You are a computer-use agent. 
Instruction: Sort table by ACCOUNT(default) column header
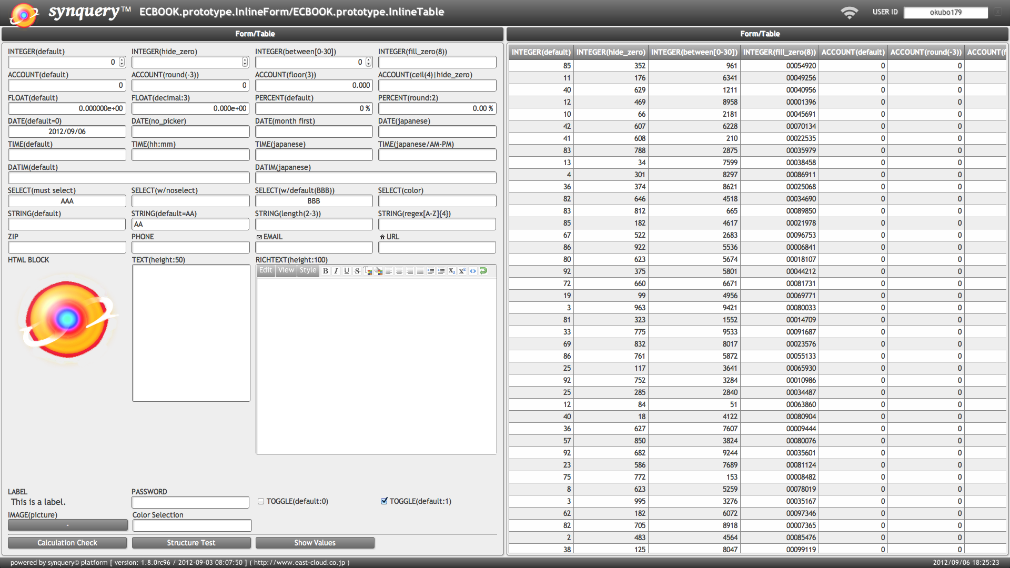click(853, 52)
